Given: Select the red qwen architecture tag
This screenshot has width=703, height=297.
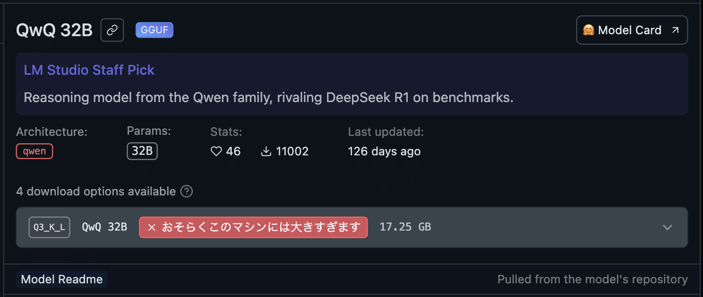Looking at the screenshot, I should 34,151.
